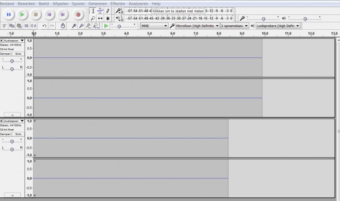Open the Microfoon recording device dropdown
The width and height of the screenshot is (340, 201).
point(197,26)
